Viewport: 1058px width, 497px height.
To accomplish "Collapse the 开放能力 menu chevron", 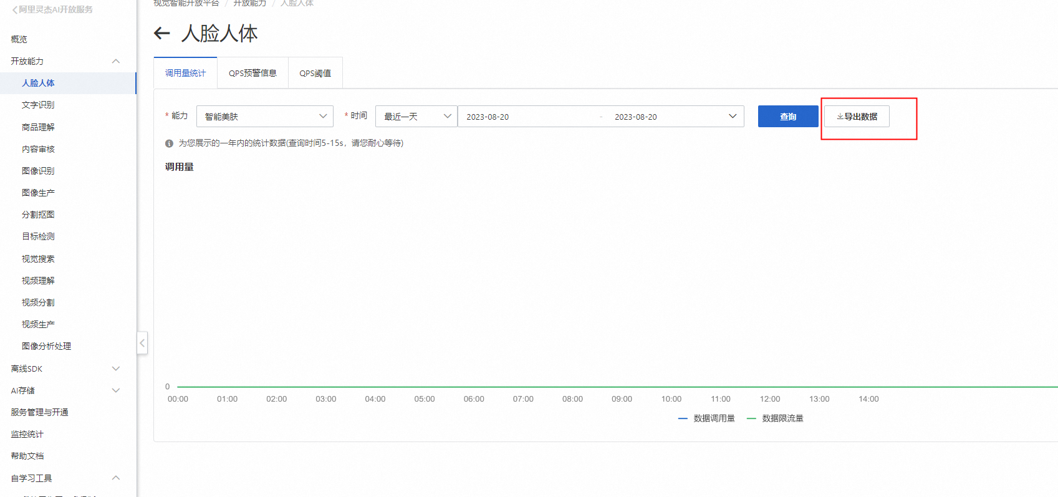I will point(116,61).
